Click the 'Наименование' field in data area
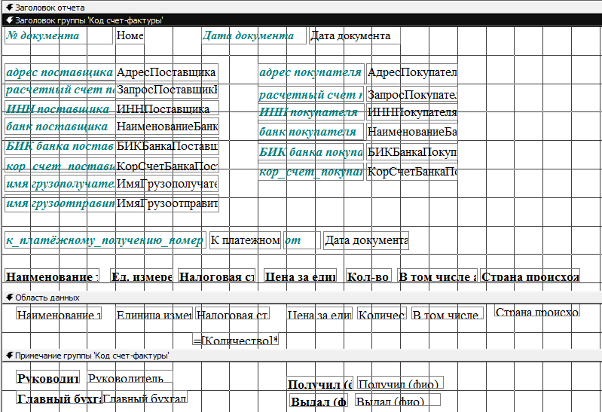This screenshot has width=602, height=412. 59,313
